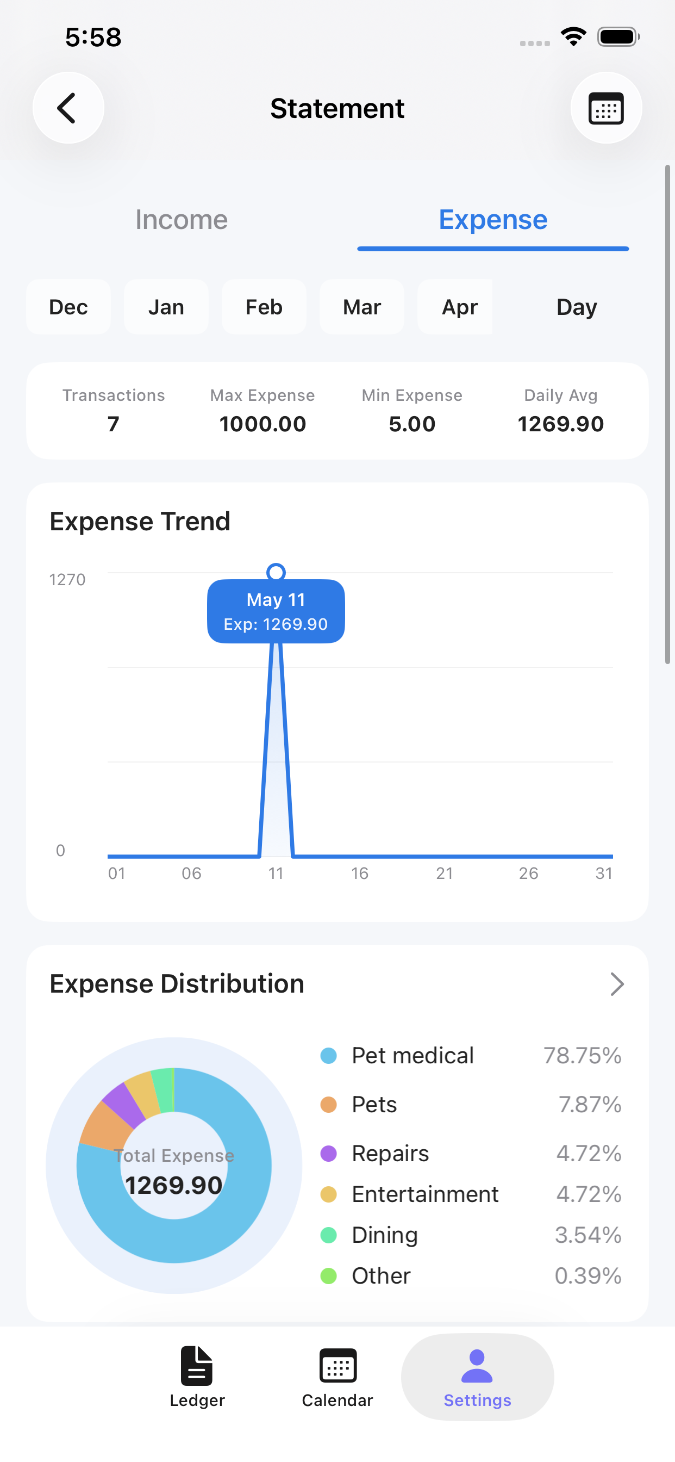Click the purple Repairs legend dot
Screen dimensions: 675x1462
[x=328, y=1153]
